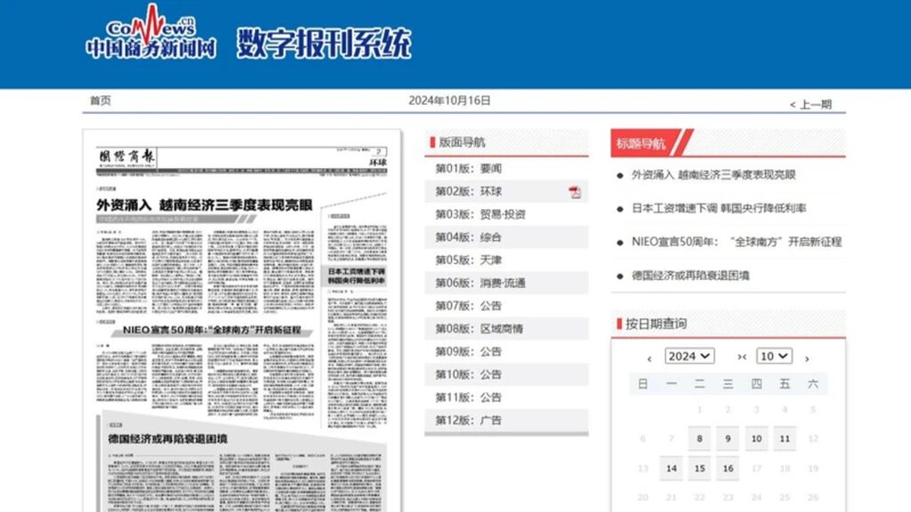911x512 pixels.
Task: Download the PDF for page 02 环球
Action: tap(575, 192)
